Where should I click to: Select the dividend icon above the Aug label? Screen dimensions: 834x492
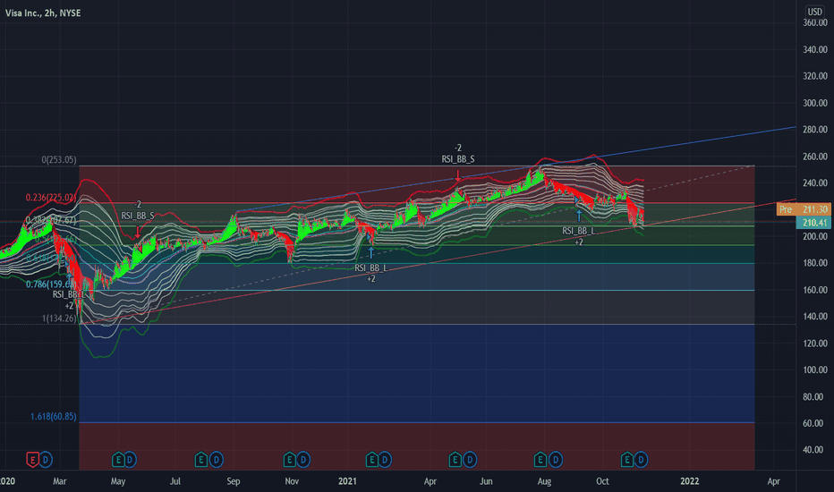click(x=556, y=460)
